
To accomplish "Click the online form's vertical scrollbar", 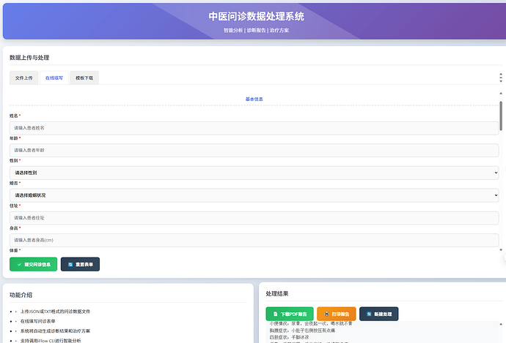I will click(x=501, y=117).
